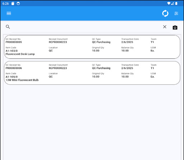Tap RCP00000223 in the first card
This screenshot has height=160, width=184.
tap(58, 42)
